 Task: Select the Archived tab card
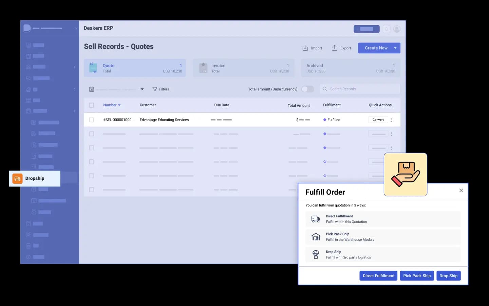tap(351, 68)
